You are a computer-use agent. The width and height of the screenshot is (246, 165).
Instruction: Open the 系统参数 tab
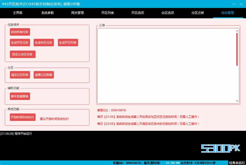[48, 13]
